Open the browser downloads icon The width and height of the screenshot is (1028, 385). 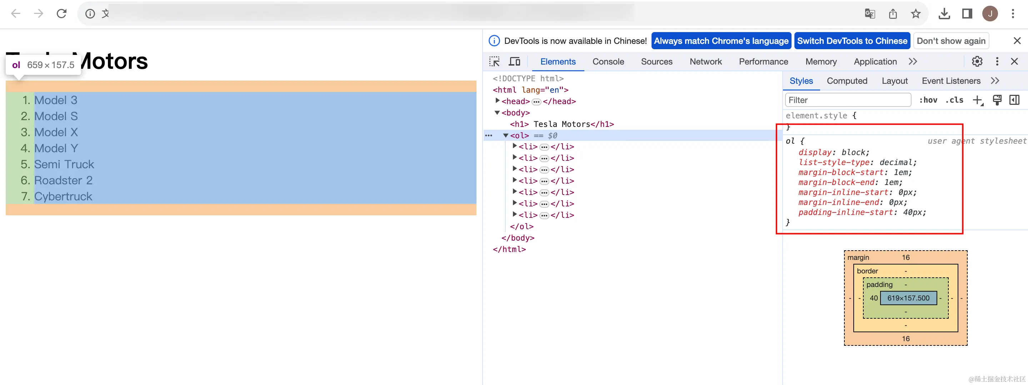944,14
